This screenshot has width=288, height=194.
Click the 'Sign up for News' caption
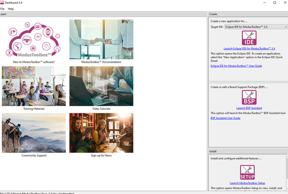[x=101, y=155]
